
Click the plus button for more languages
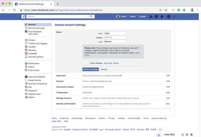[160, 129]
